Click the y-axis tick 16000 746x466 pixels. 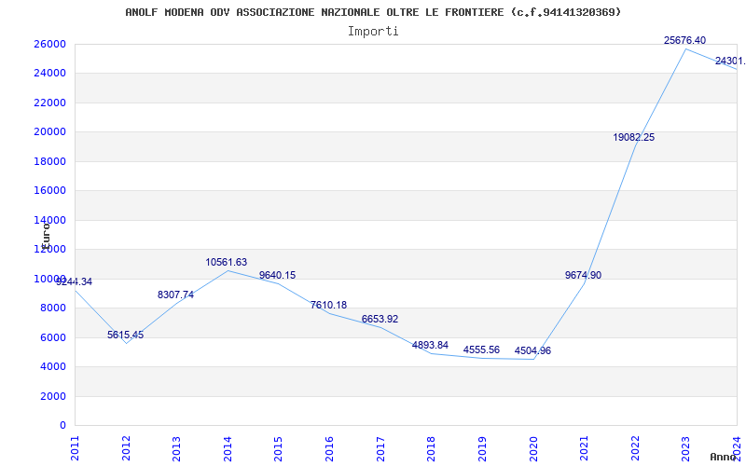coord(49,191)
